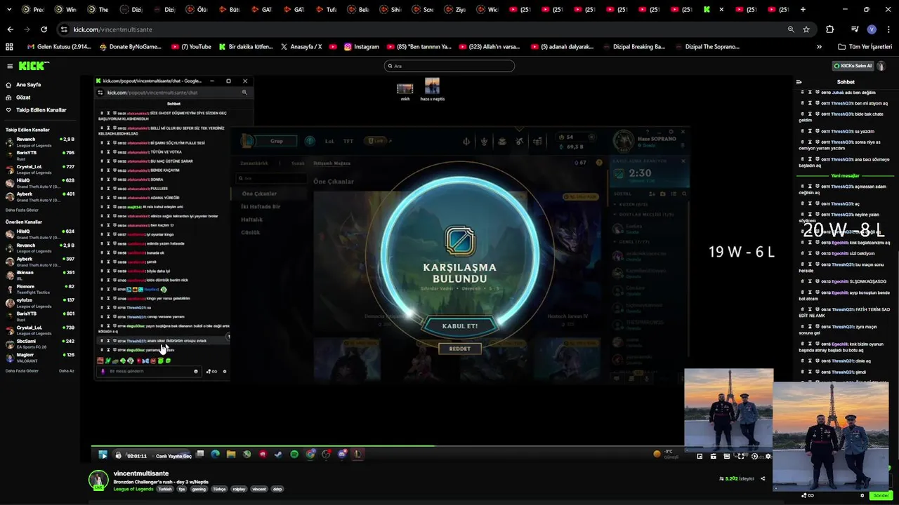Image resolution: width=899 pixels, height=505 pixels.
Task: Open the Kick hamburger sidebar menu
Action: point(10,66)
